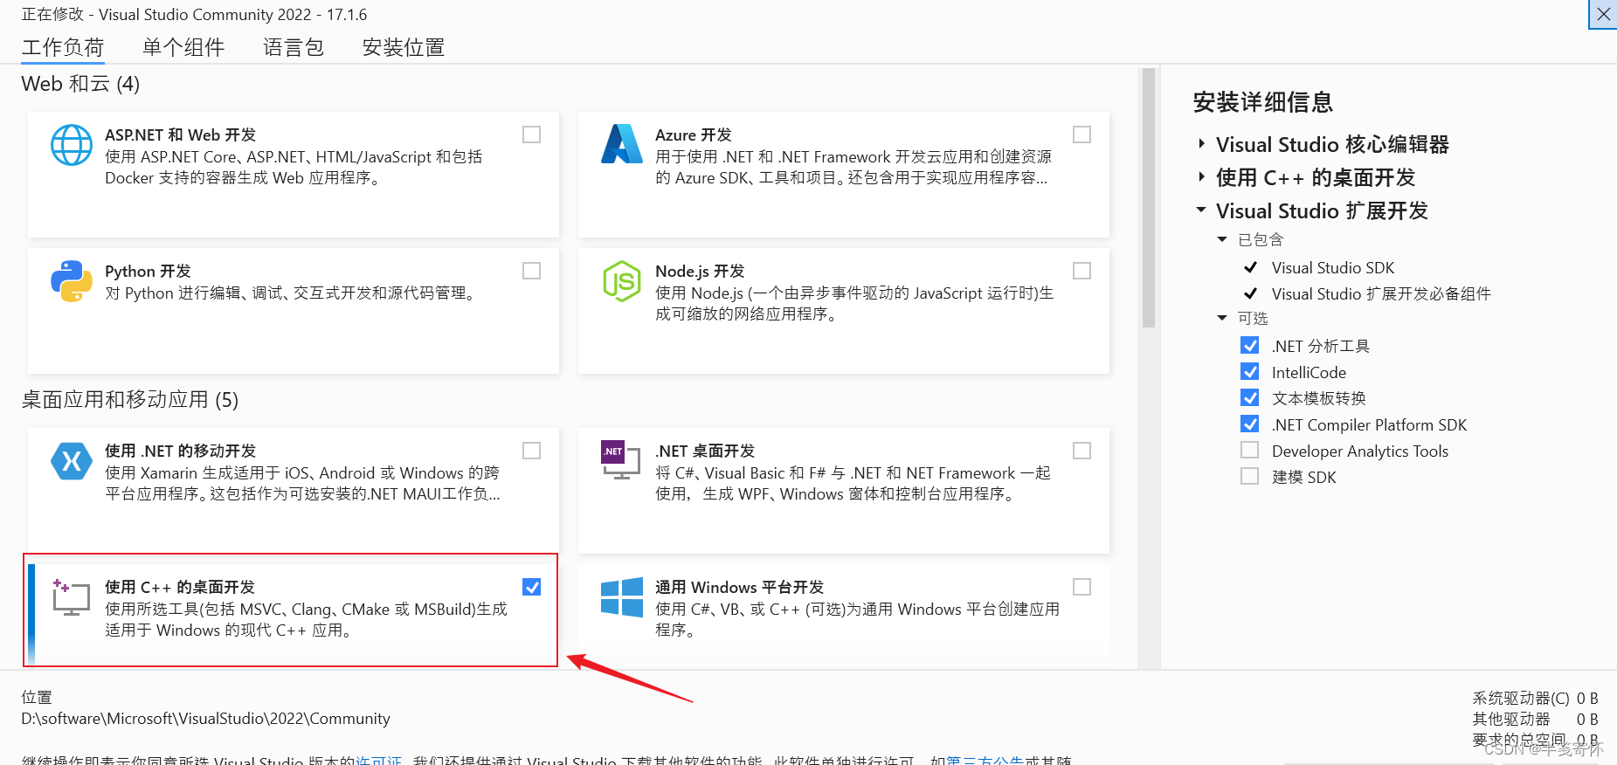Expand Visual Studio 核心编辑器 details
Viewport: 1617px width, 765px height.
(1202, 144)
